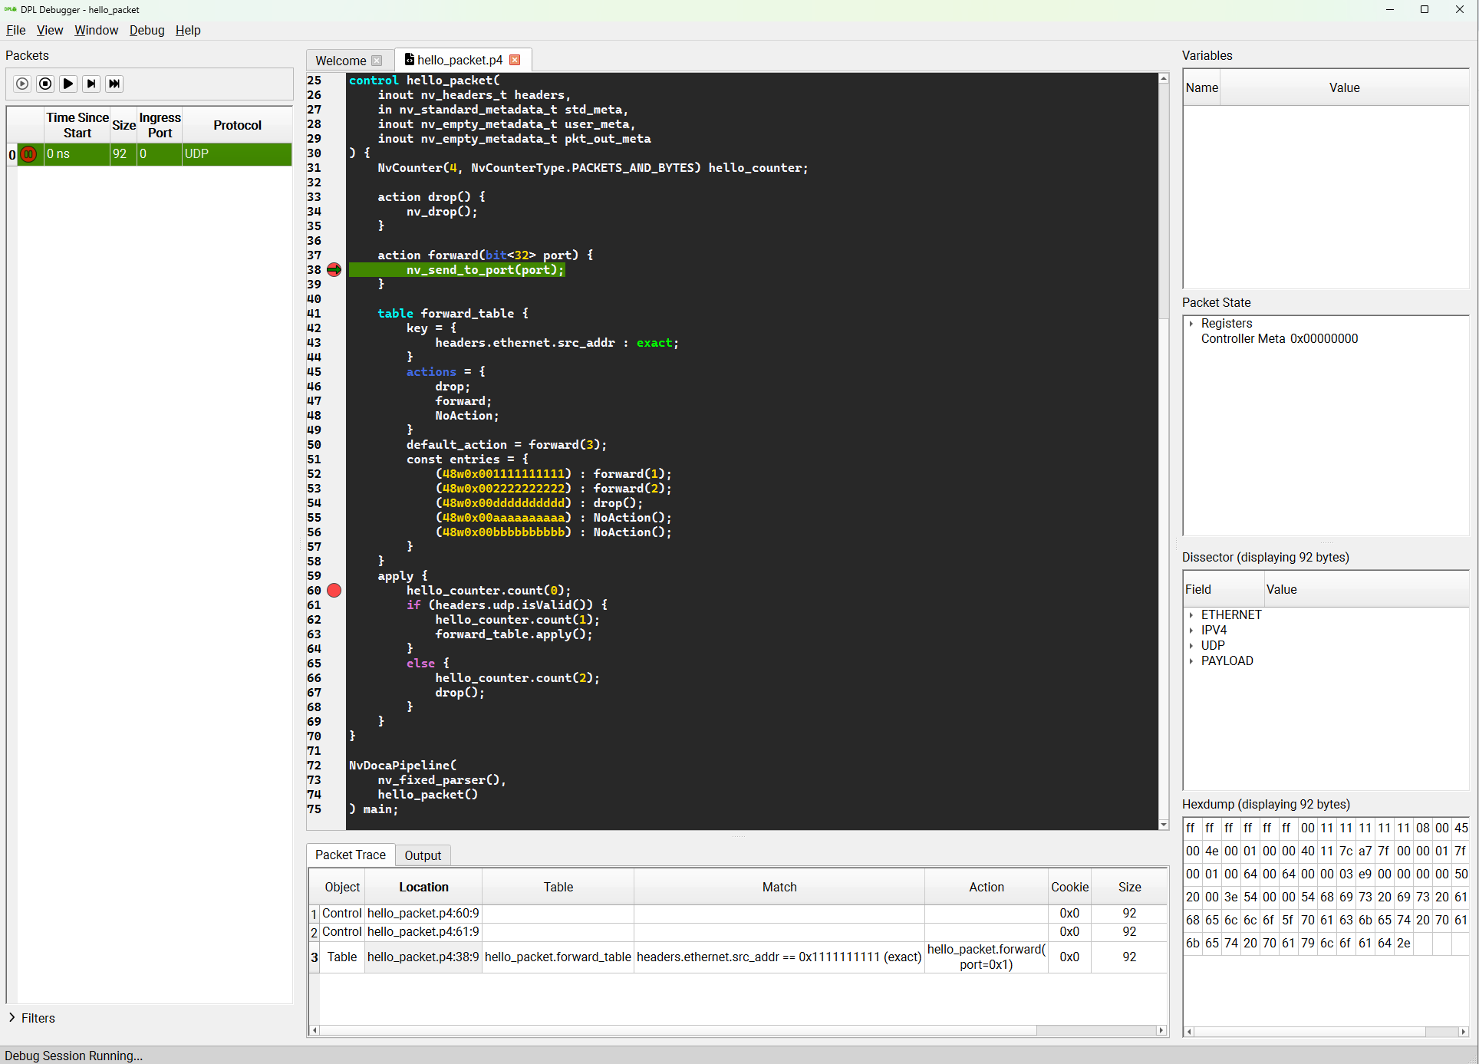Click the Stop debugging button
Screen dimensions: 1479x1064
click(x=45, y=84)
